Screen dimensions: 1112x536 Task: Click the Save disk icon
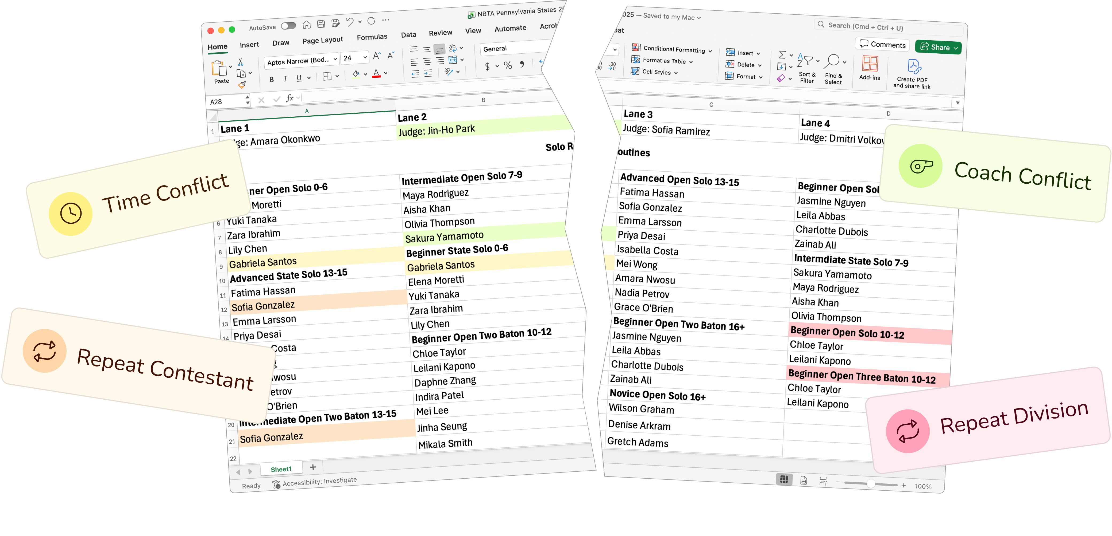(321, 24)
